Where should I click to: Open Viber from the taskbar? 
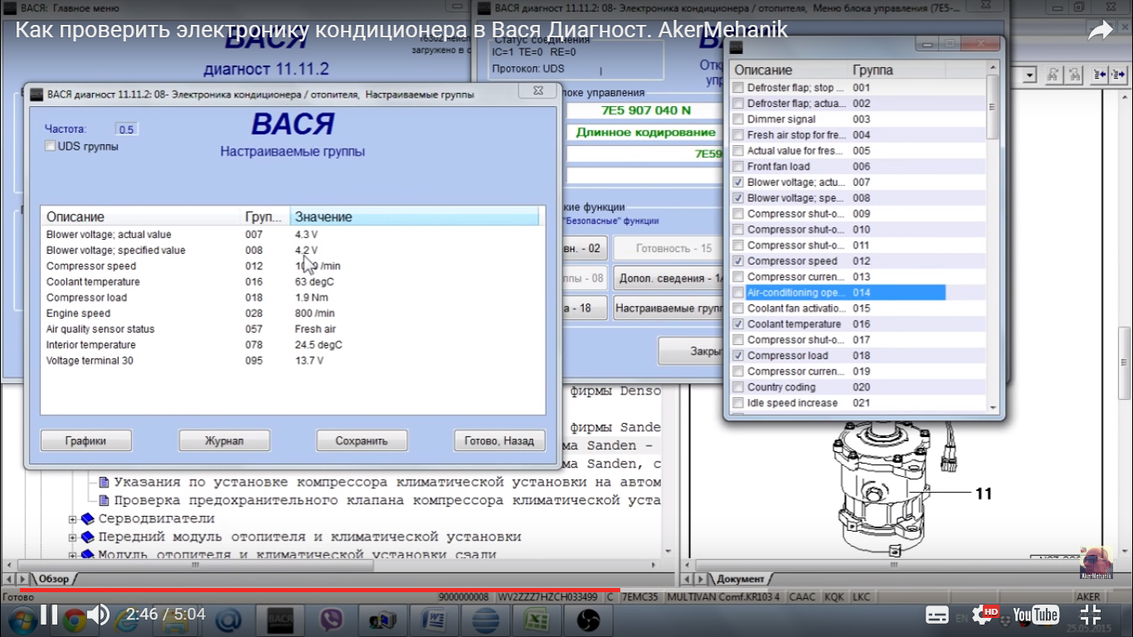pos(331,620)
